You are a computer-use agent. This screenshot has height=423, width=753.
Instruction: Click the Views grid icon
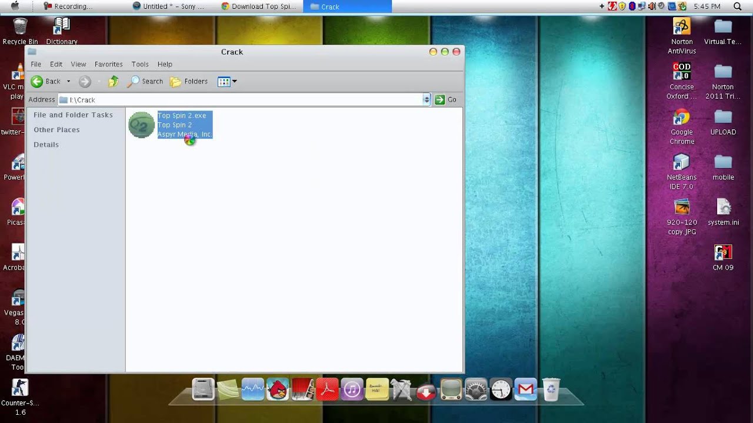pyautogui.click(x=224, y=82)
